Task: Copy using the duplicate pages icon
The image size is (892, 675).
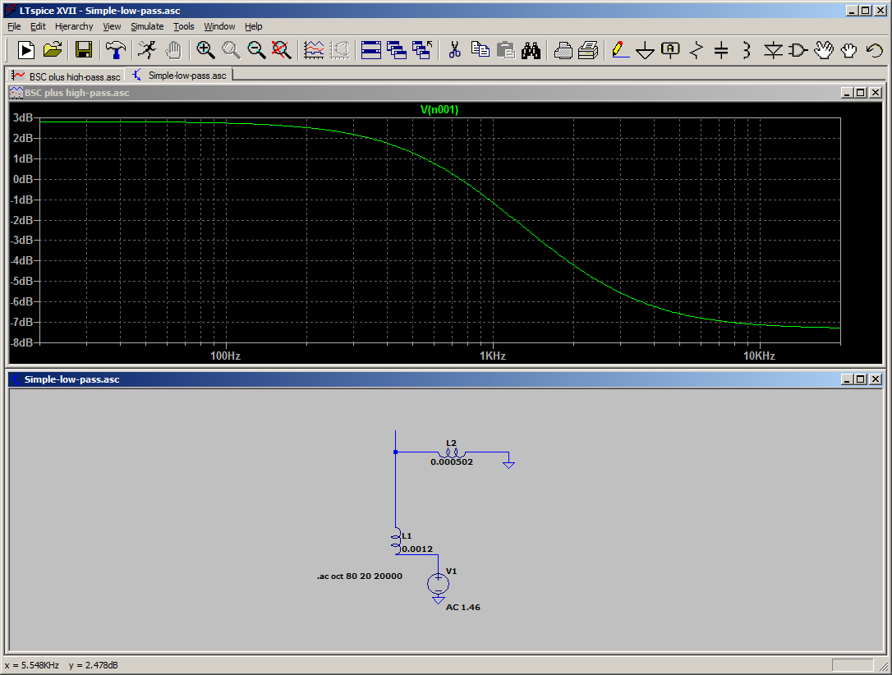Action: (x=480, y=51)
